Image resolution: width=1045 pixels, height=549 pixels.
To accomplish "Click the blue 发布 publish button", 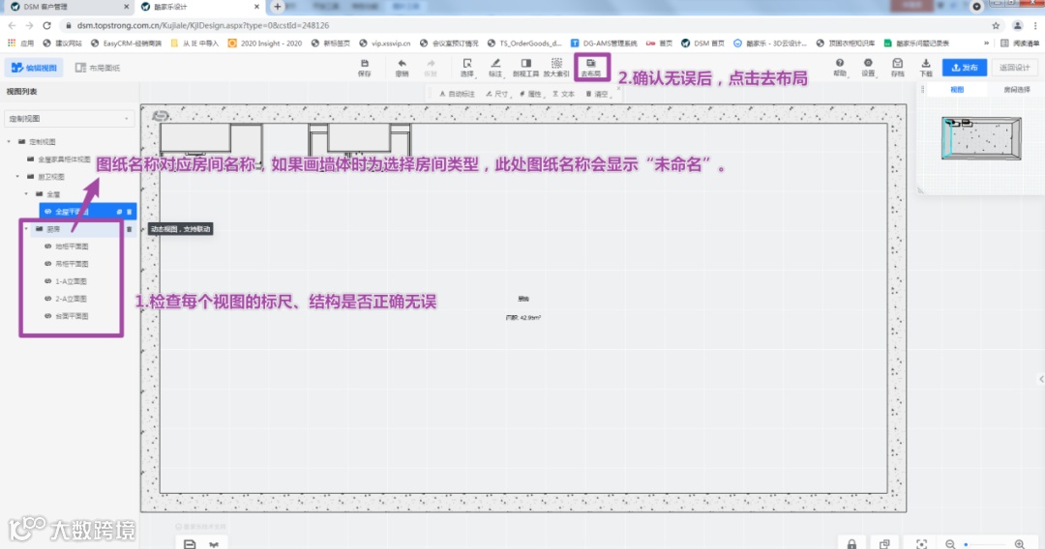I will (x=965, y=68).
